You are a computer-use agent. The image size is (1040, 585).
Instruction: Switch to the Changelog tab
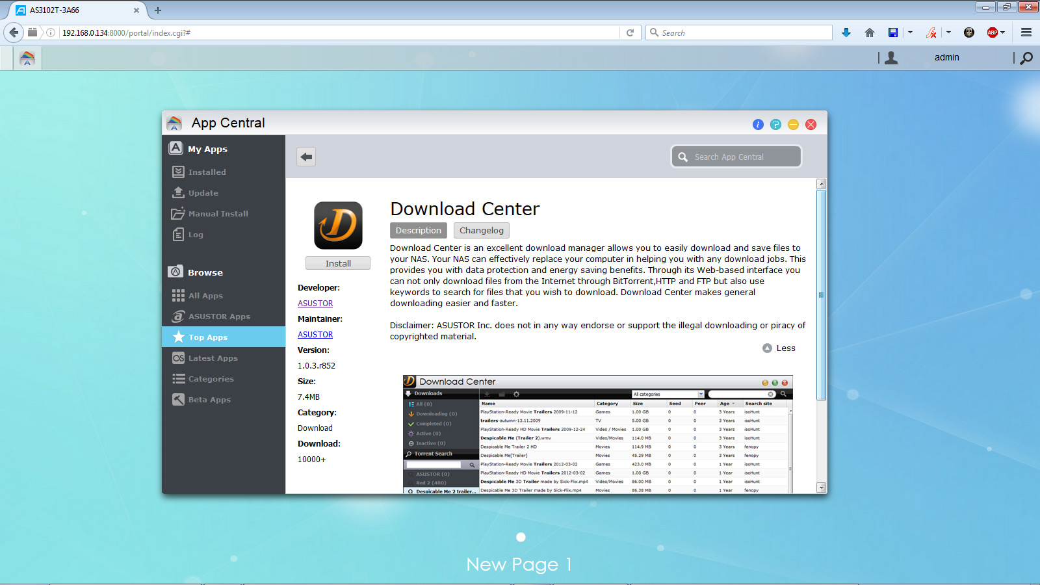tap(482, 231)
